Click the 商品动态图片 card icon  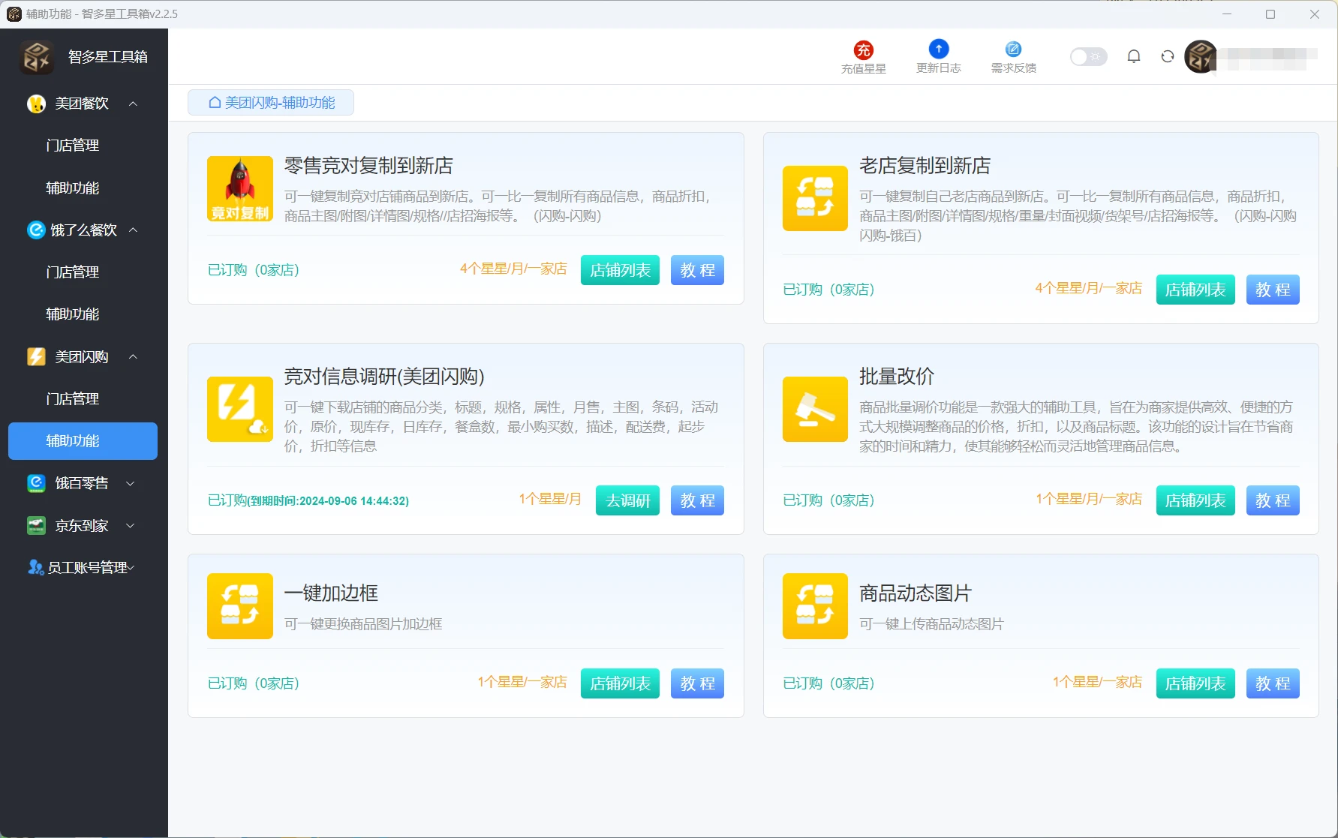click(x=815, y=606)
